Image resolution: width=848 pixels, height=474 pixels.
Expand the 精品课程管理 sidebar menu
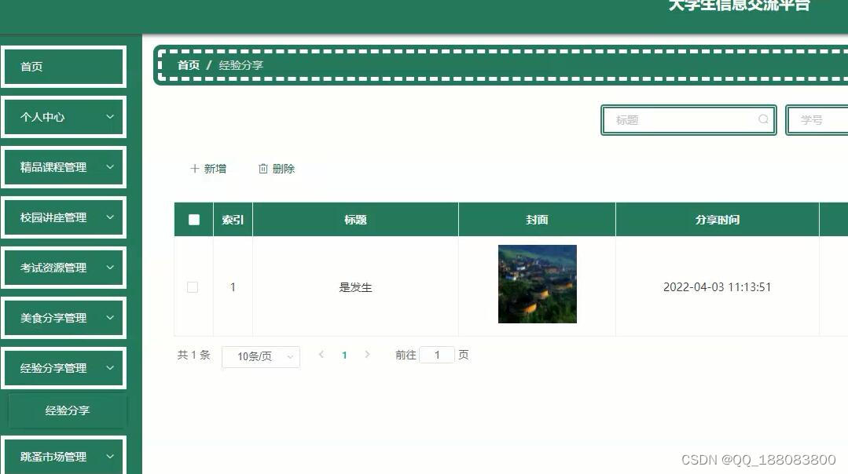pyautogui.click(x=64, y=167)
